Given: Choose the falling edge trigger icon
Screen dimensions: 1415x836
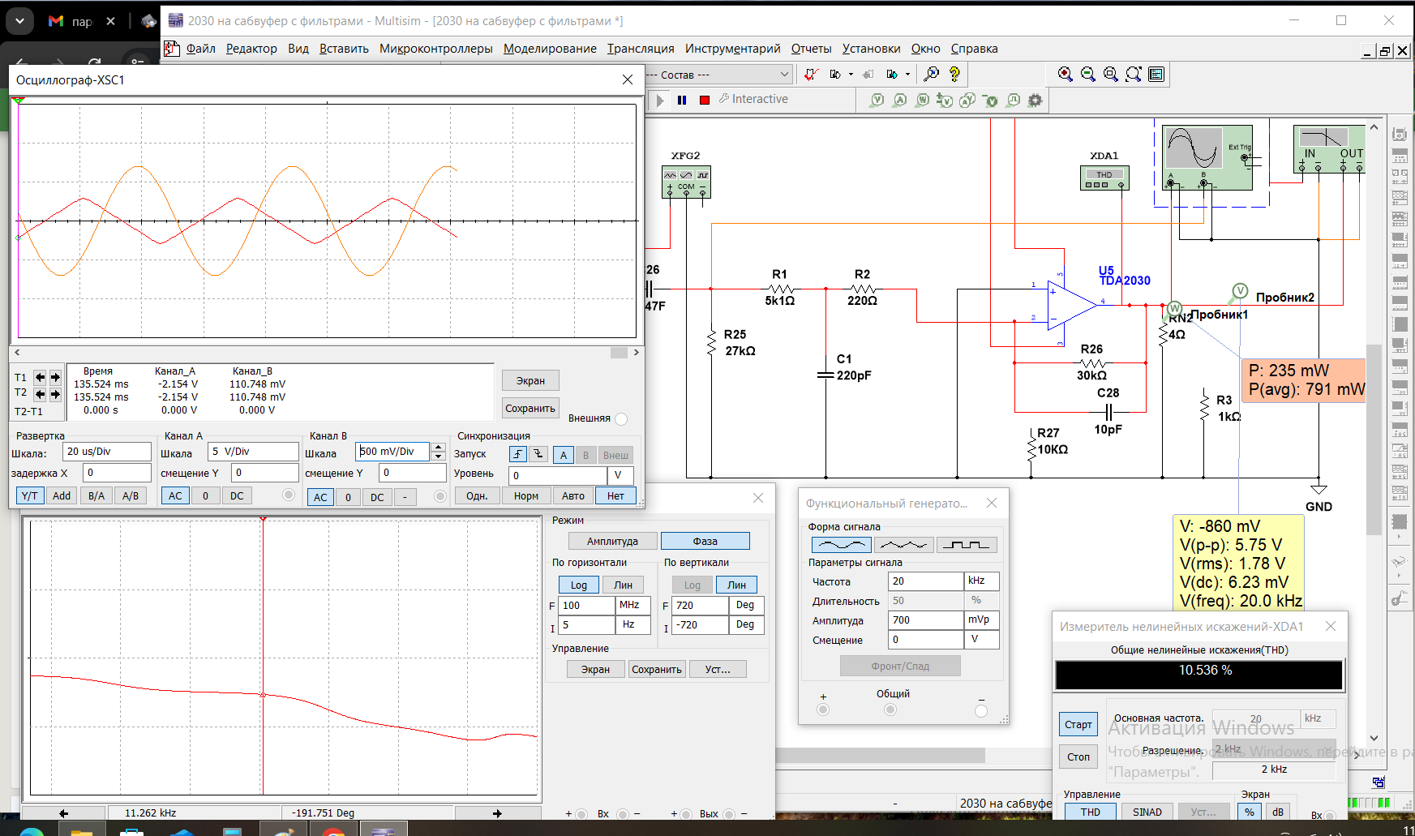Looking at the screenshot, I should pos(538,455).
